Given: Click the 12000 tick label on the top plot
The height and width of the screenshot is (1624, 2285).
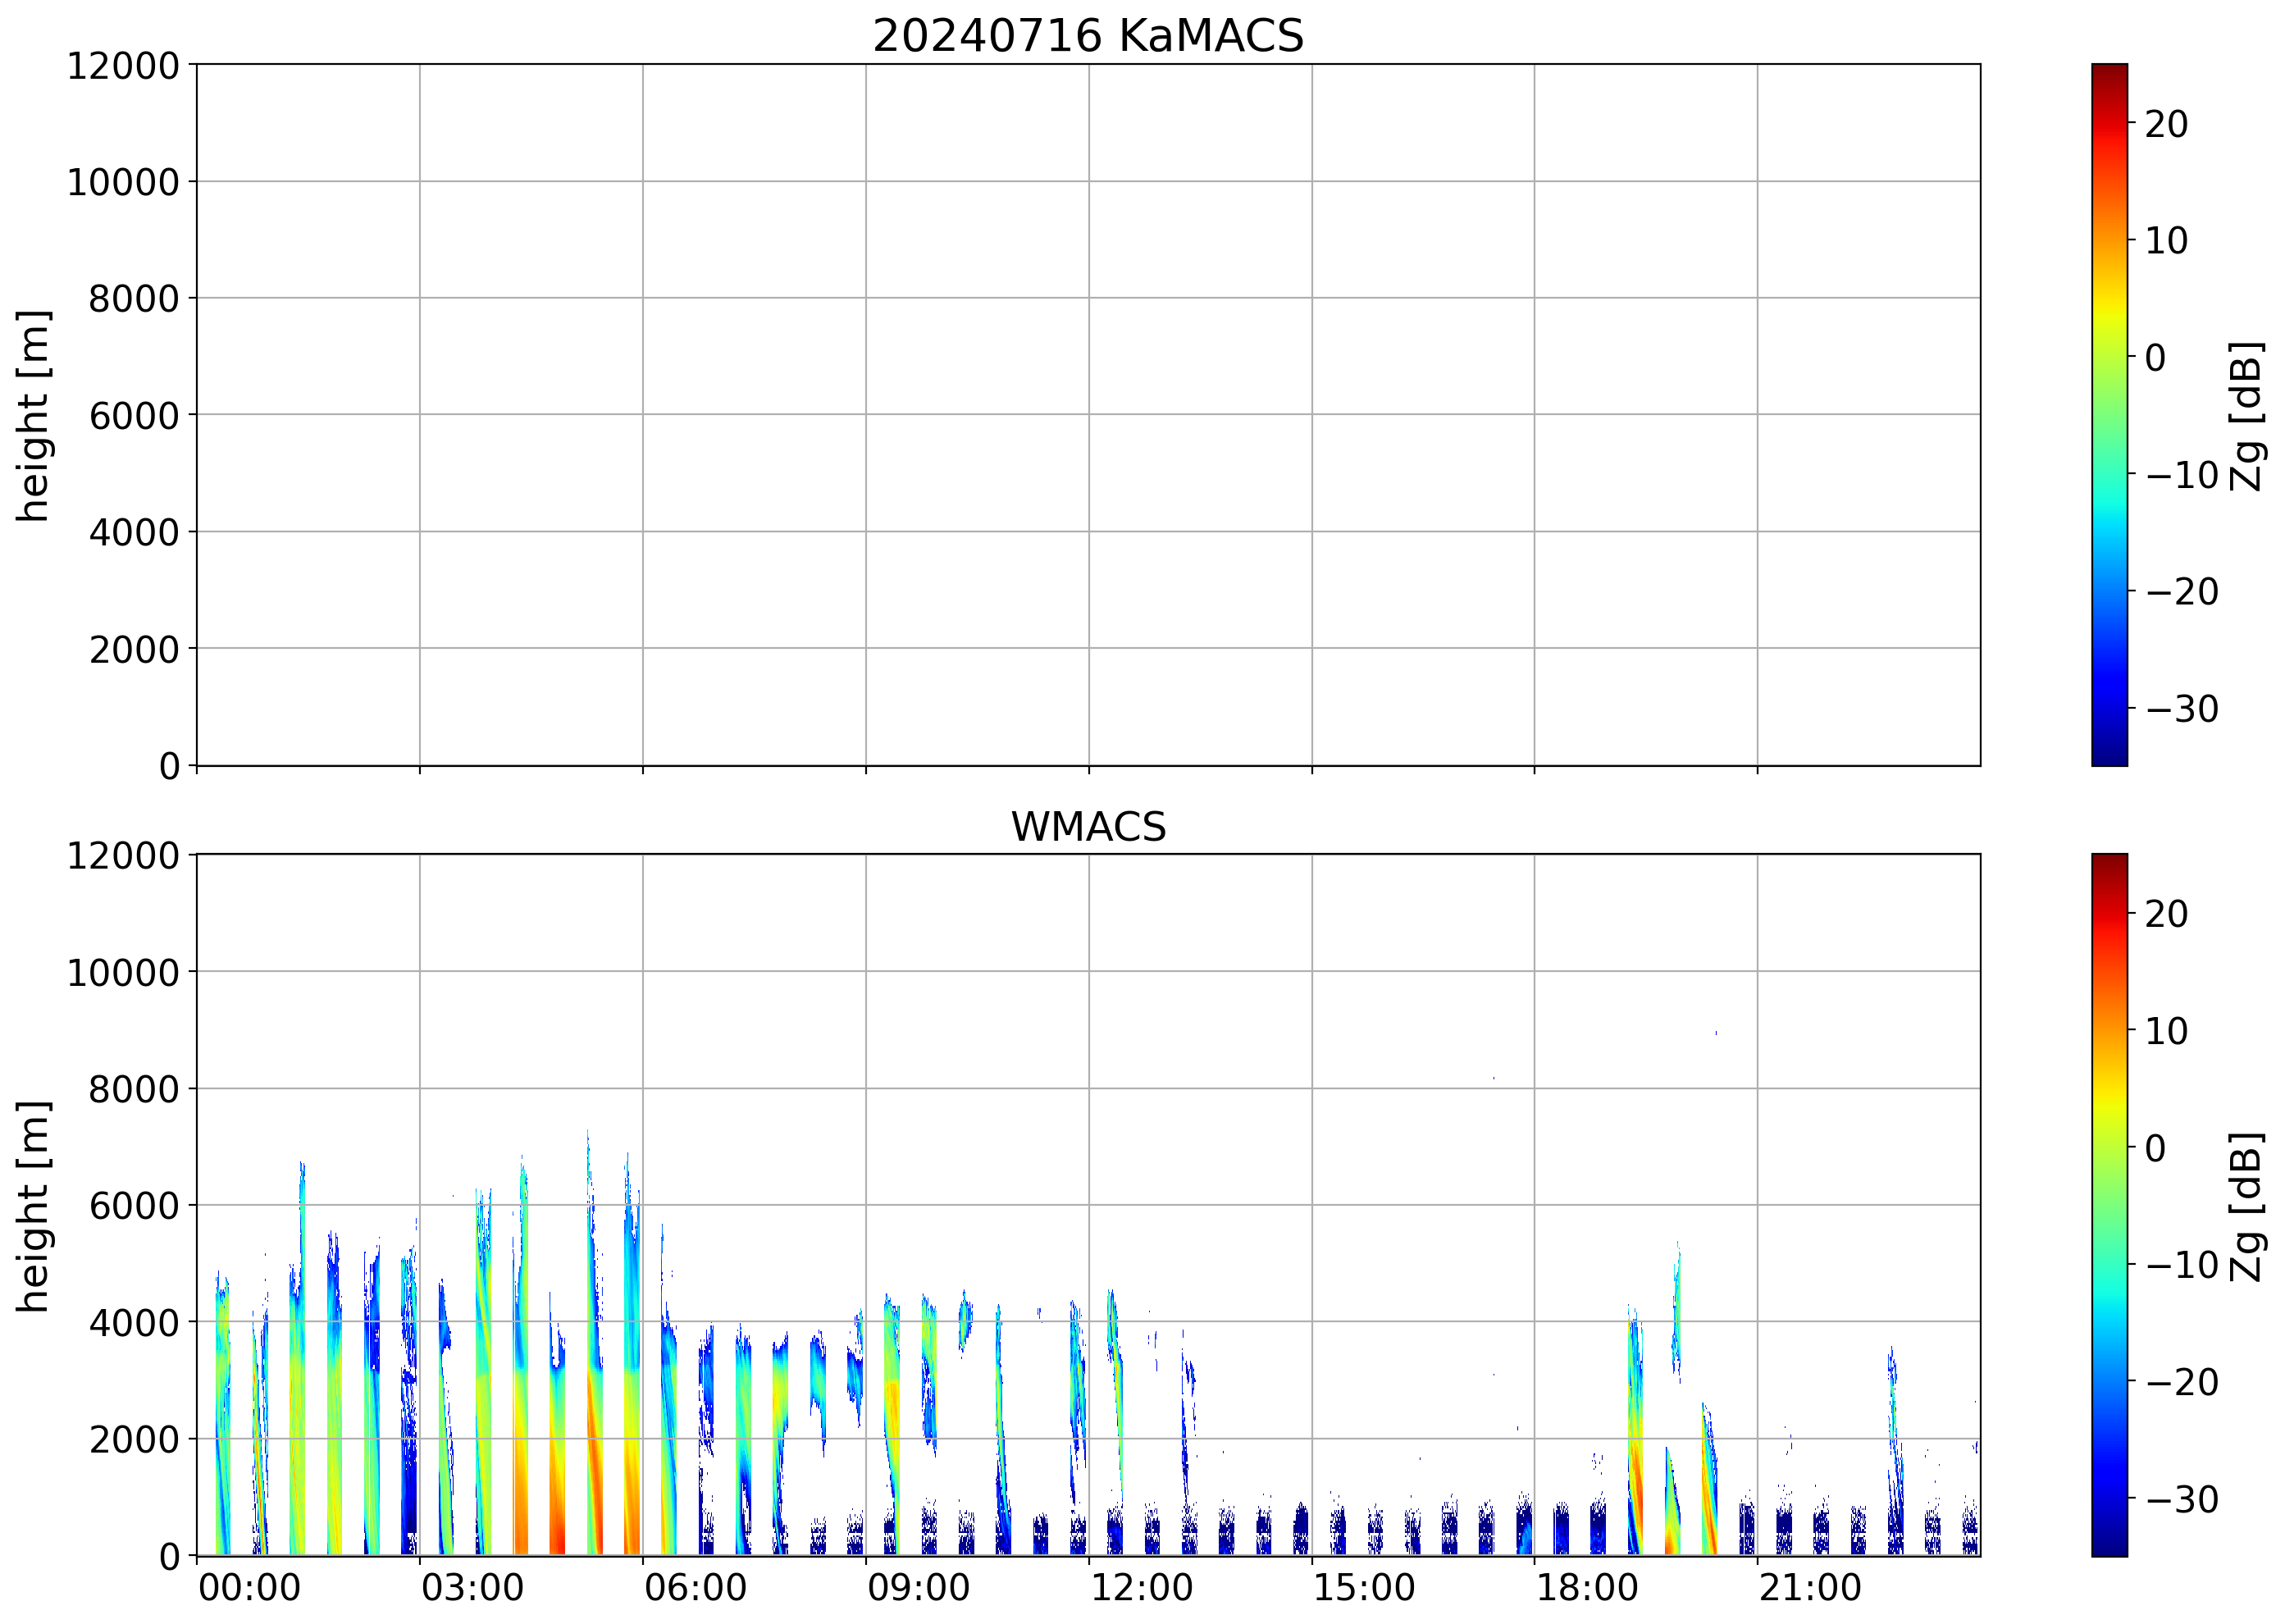Looking at the screenshot, I should point(123,66).
